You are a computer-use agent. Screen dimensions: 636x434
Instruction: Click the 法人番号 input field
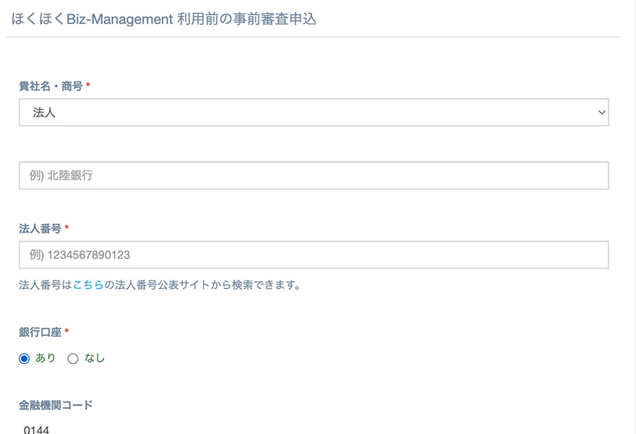[x=314, y=255]
